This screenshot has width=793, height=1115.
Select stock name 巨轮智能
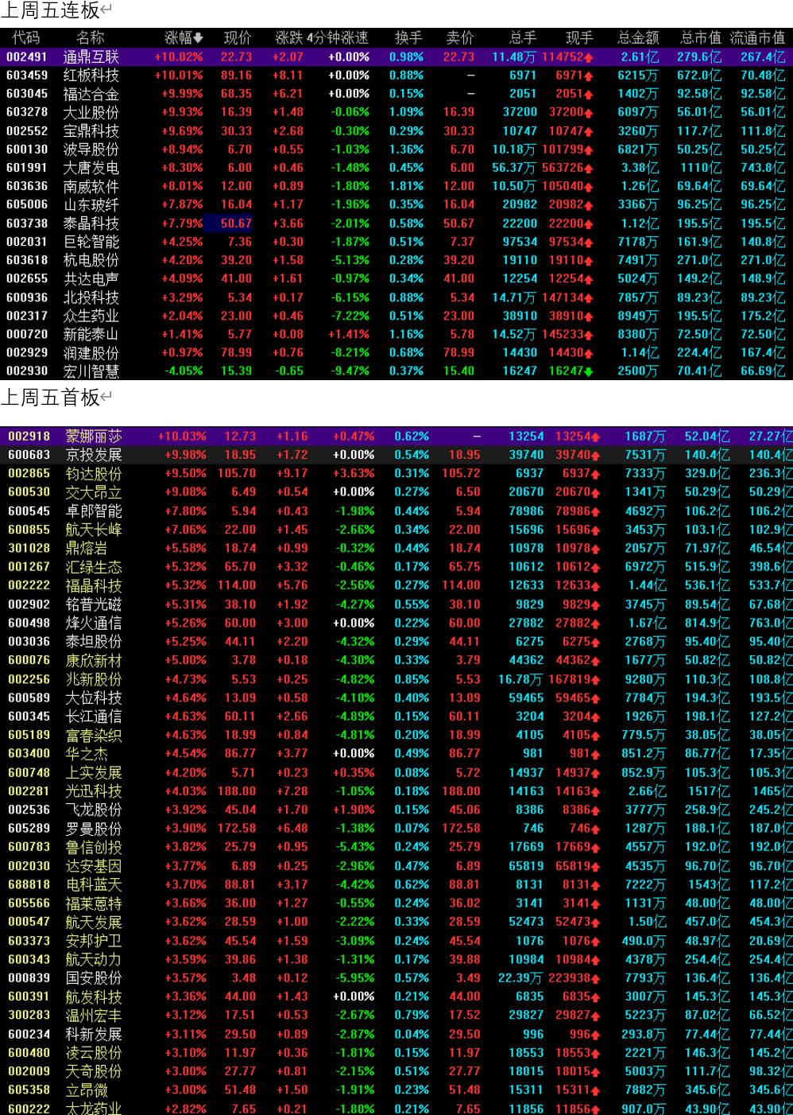[x=91, y=242]
